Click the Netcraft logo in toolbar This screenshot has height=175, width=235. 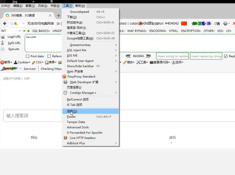pyautogui.click(x=10, y=68)
